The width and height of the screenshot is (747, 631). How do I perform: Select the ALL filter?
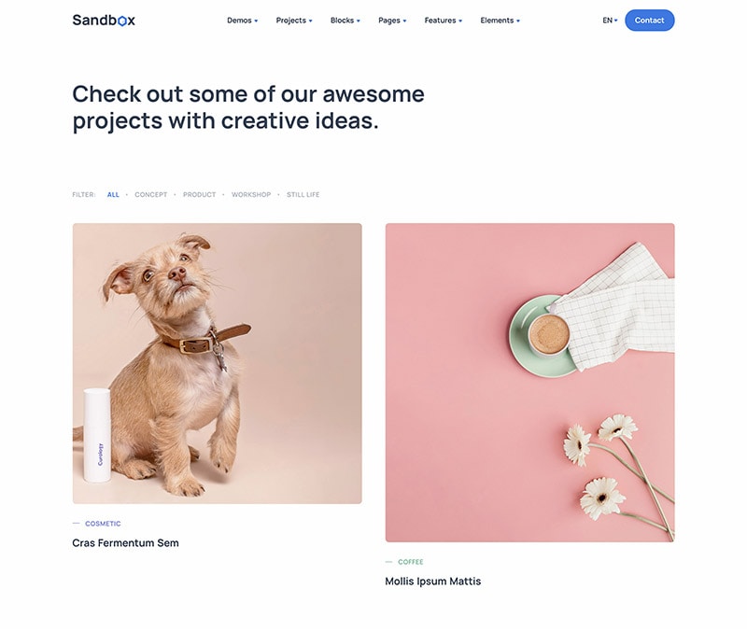113,195
